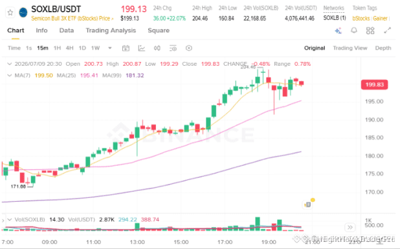Expand more time intervals dropdown arrow

tap(110, 48)
